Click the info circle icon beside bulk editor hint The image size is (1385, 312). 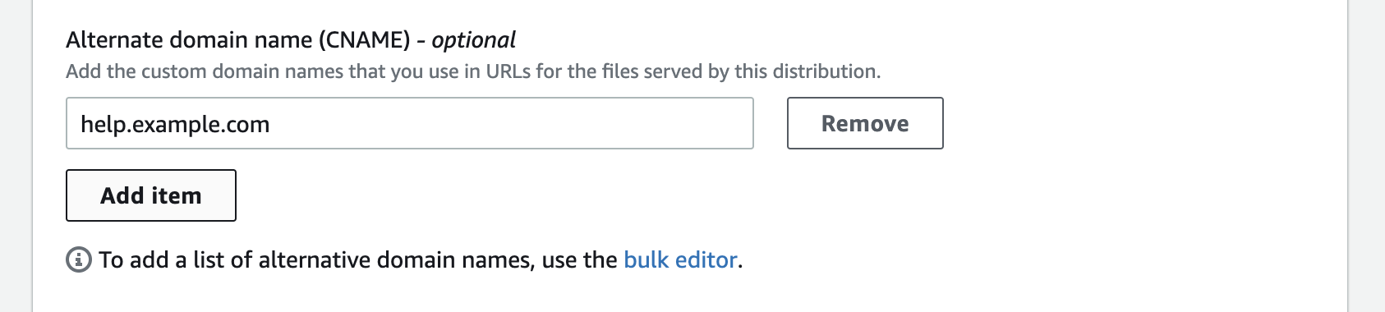(x=78, y=260)
